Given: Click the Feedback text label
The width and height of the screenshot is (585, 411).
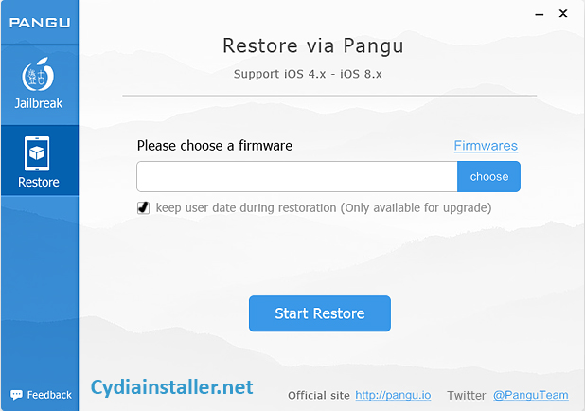Looking at the screenshot, I should point(49,395).
